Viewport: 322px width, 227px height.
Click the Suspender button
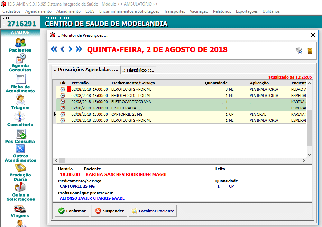tap(109, 211)
